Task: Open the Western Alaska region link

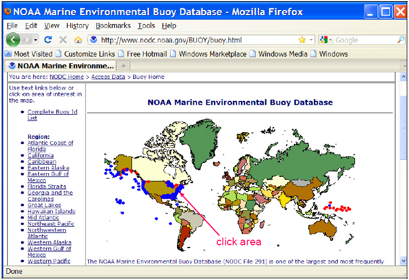Action: 49,242
